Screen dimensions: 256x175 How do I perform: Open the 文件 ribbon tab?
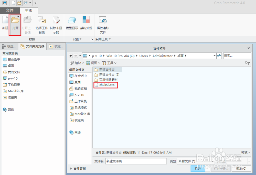click(x=10, y=10)
